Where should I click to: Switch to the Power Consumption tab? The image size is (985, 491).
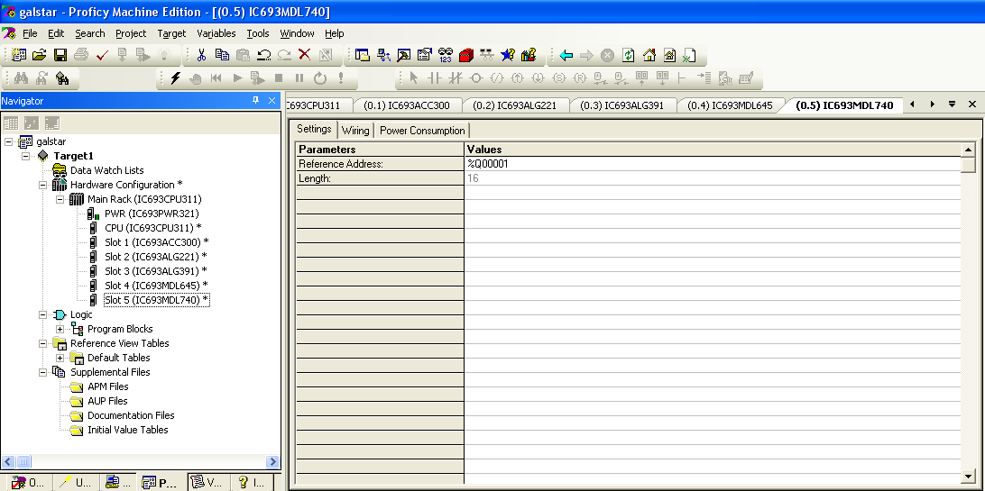(422, 131)
